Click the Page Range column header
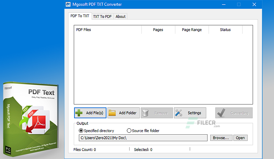Viewport: 274px width, 159px height. pos(192,30)
